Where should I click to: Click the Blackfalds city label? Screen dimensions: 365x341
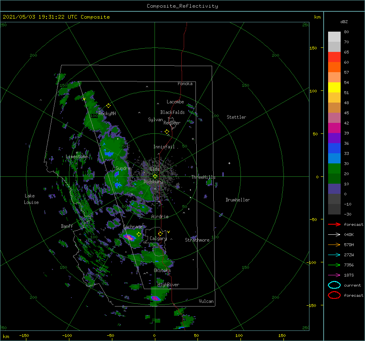pyautogui.click(x=172, y=112)
